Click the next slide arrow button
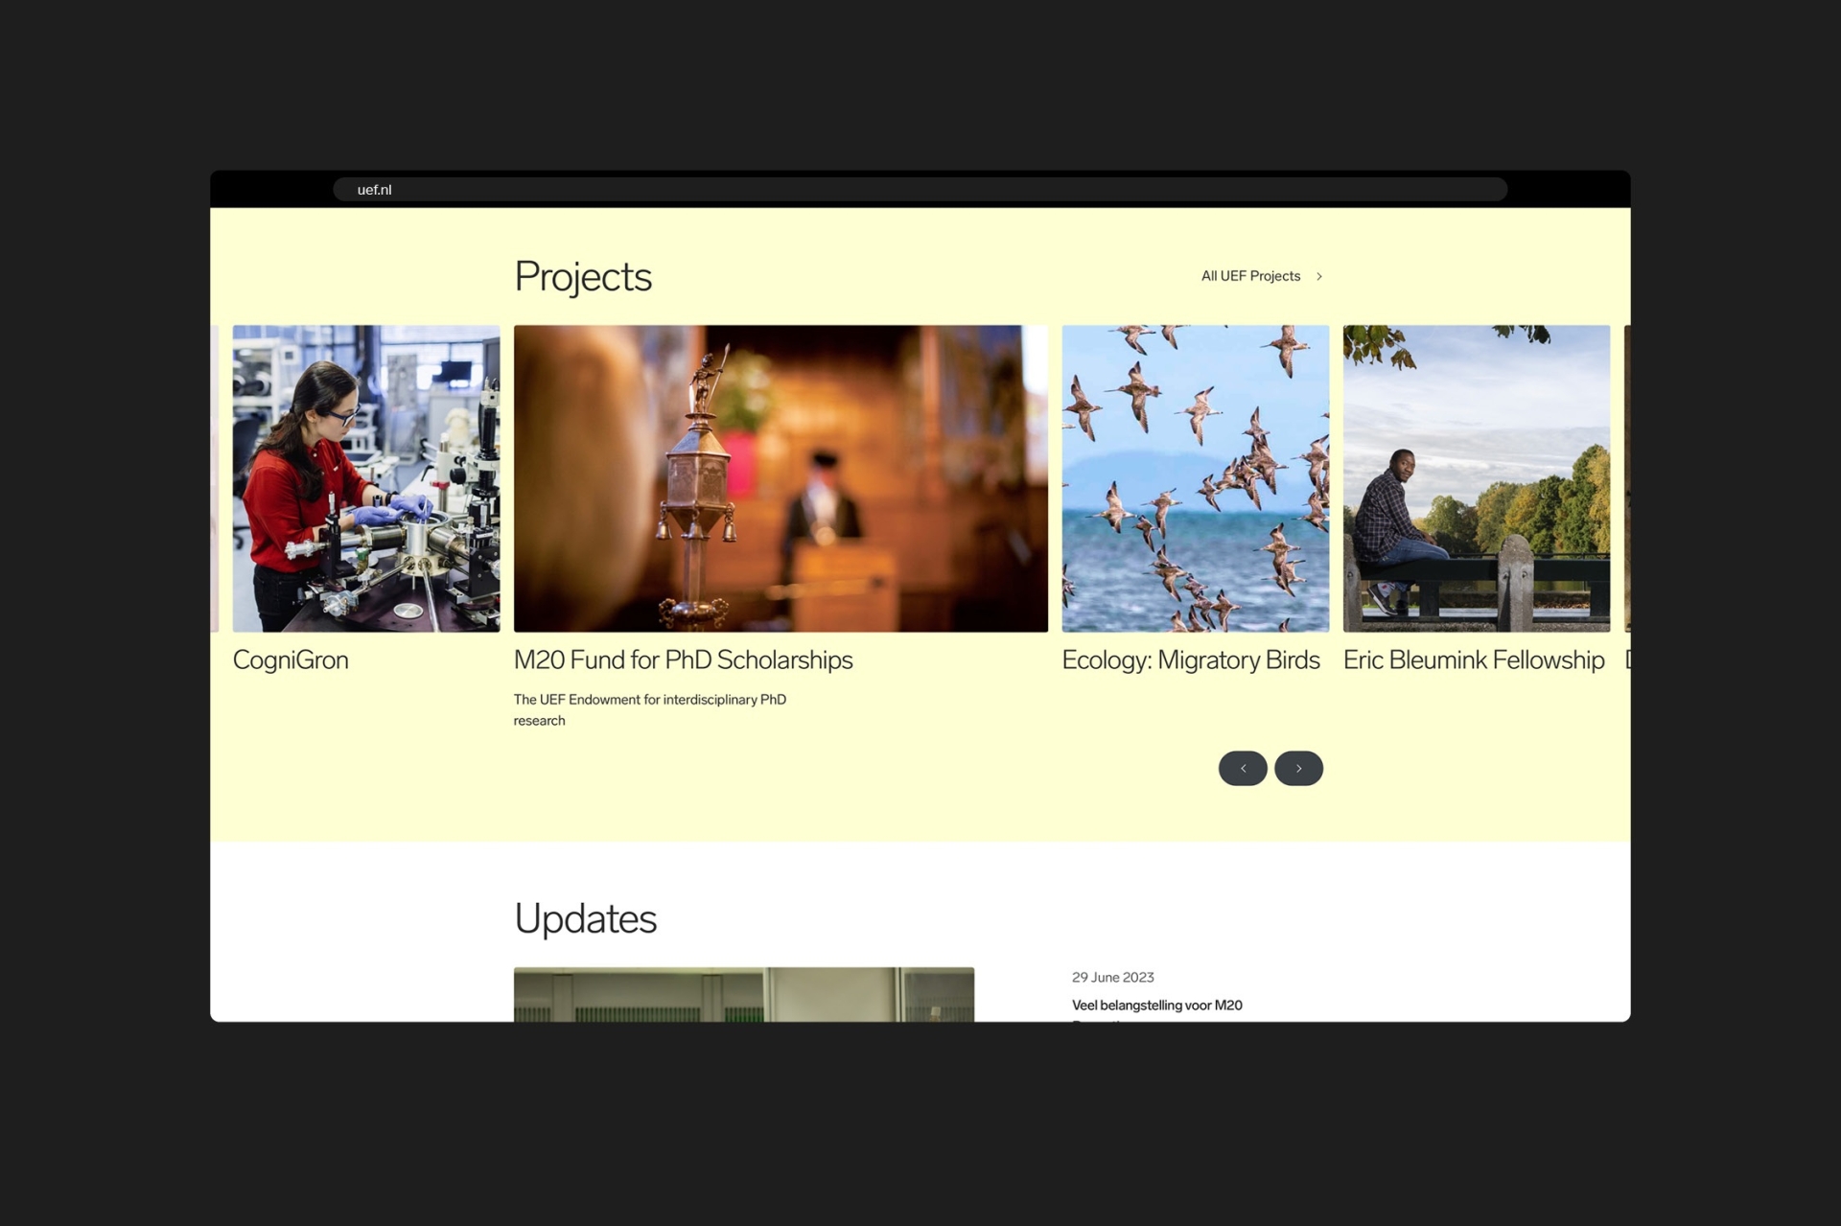The image size is (1841, 1226). [x=1298, y=768]
